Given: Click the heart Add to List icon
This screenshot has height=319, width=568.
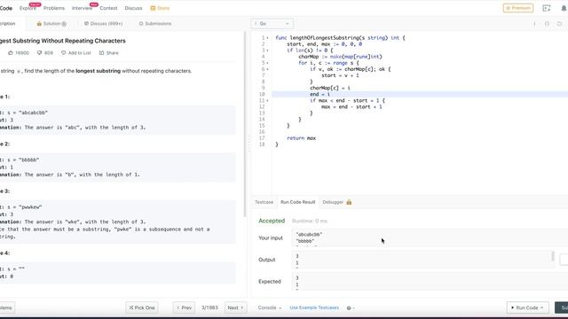Looking at the screenshot, I should pos(63,53).
